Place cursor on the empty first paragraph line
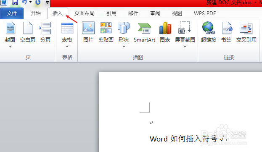 point(151,123)
